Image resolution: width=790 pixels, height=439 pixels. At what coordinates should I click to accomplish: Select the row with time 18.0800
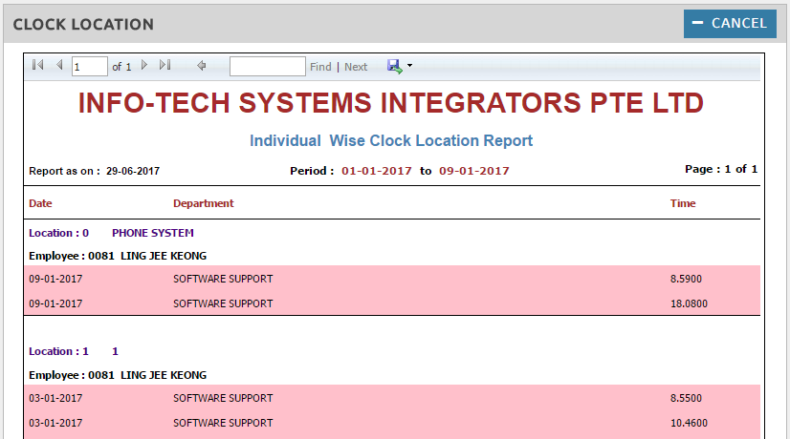(392, 303)
